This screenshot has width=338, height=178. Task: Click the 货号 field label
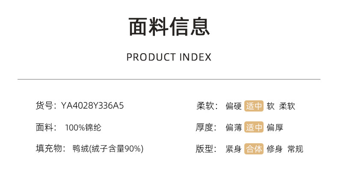[44, 106]
